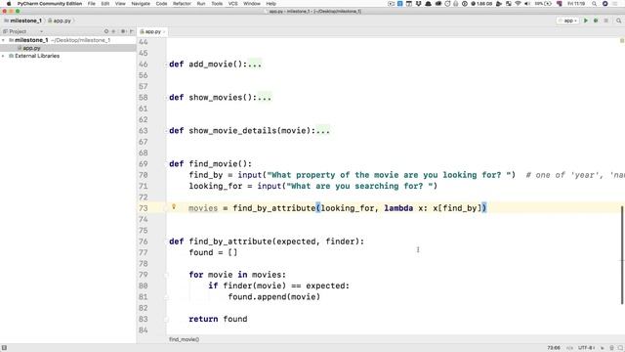Viewport: 625px width, 352px height.
Task: Open macOS Notification Center list icon
Action: tap(616, 4)
